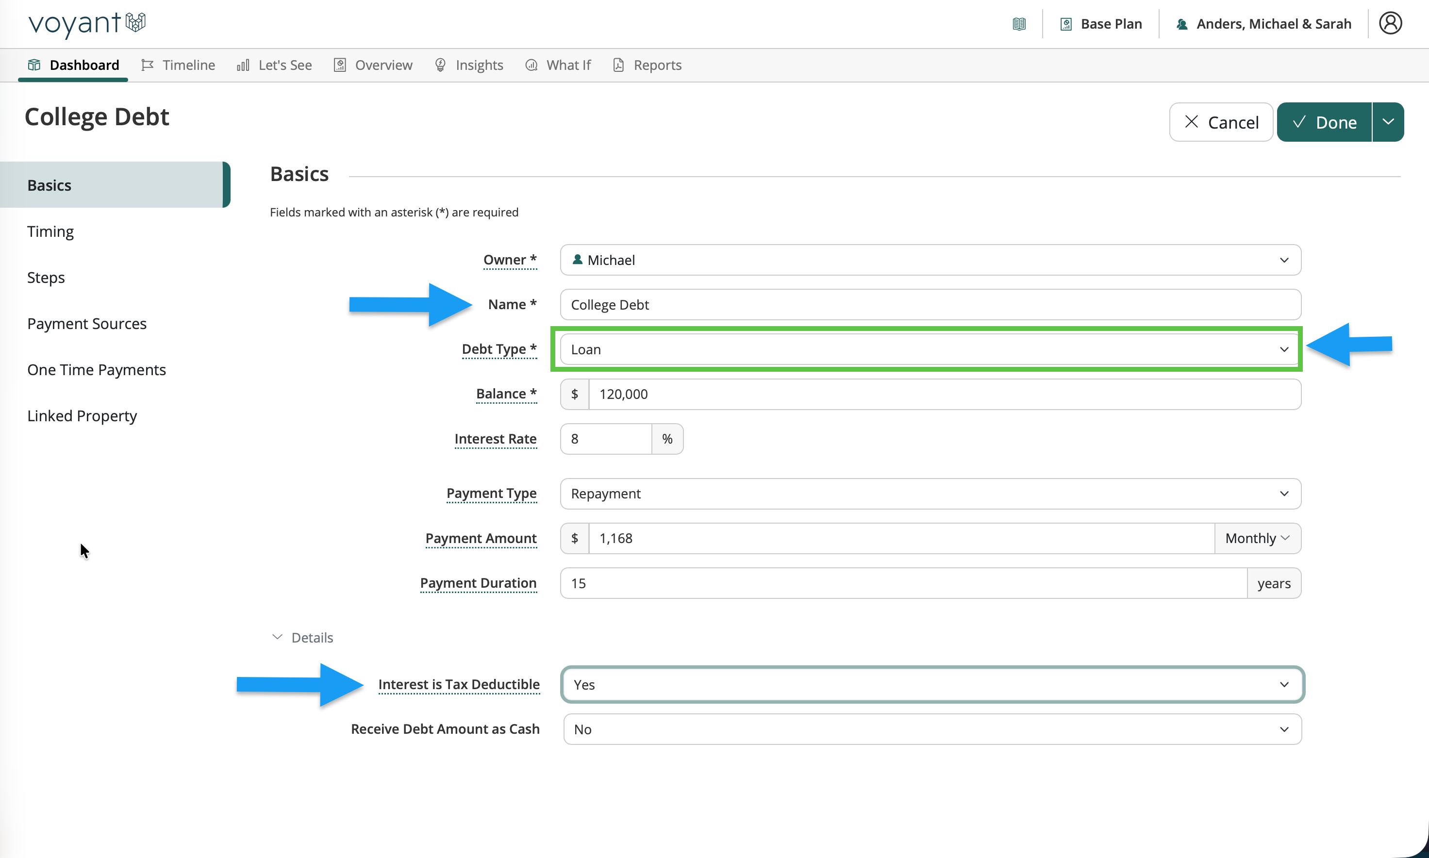Click the Overview tab icon
The width and height of the screenshot is (1429, 858).
(x=339, y=65)
